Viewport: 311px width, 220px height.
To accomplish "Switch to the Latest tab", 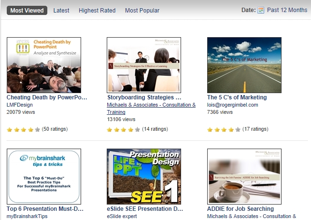I will coord(61,11).
